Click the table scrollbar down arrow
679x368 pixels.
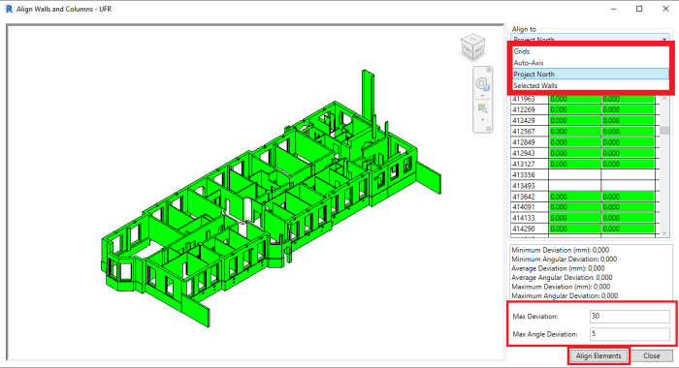pos(664,232)
